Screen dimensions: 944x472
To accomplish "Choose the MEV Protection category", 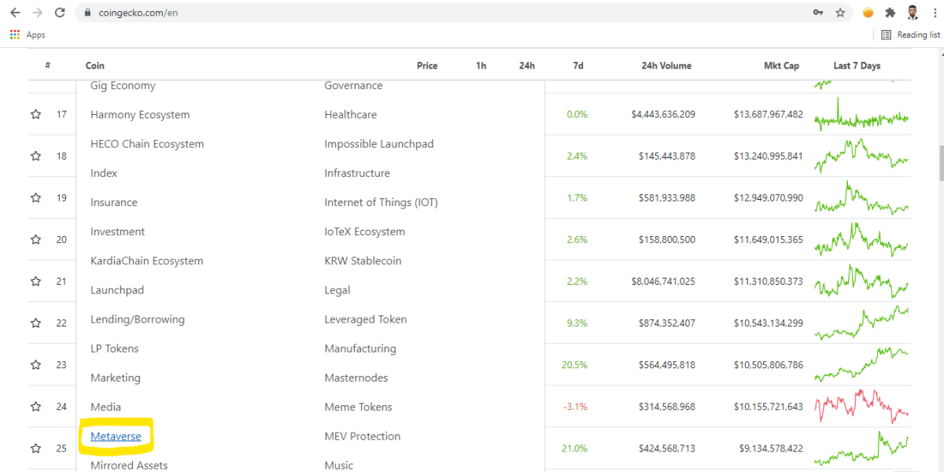I will point(362,436).
